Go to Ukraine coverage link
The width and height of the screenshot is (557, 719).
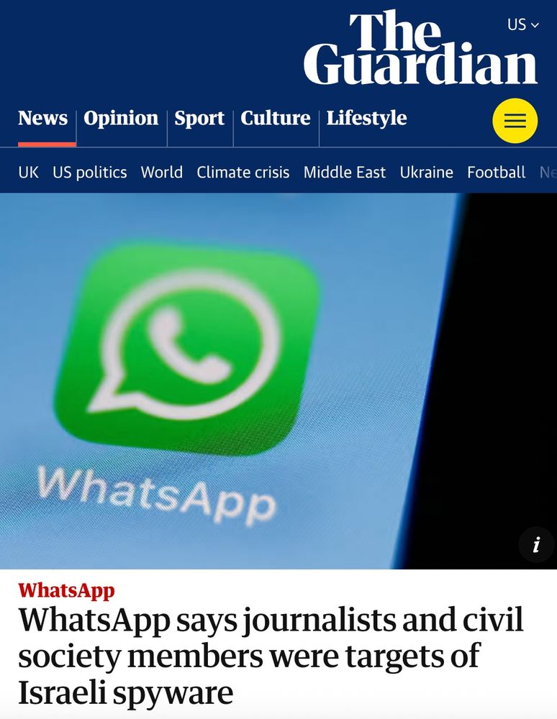point(426,173)
